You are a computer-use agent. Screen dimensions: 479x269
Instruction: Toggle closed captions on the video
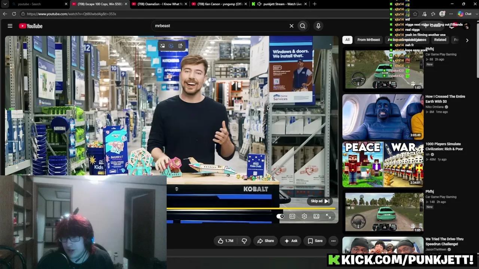coord(292,216)
